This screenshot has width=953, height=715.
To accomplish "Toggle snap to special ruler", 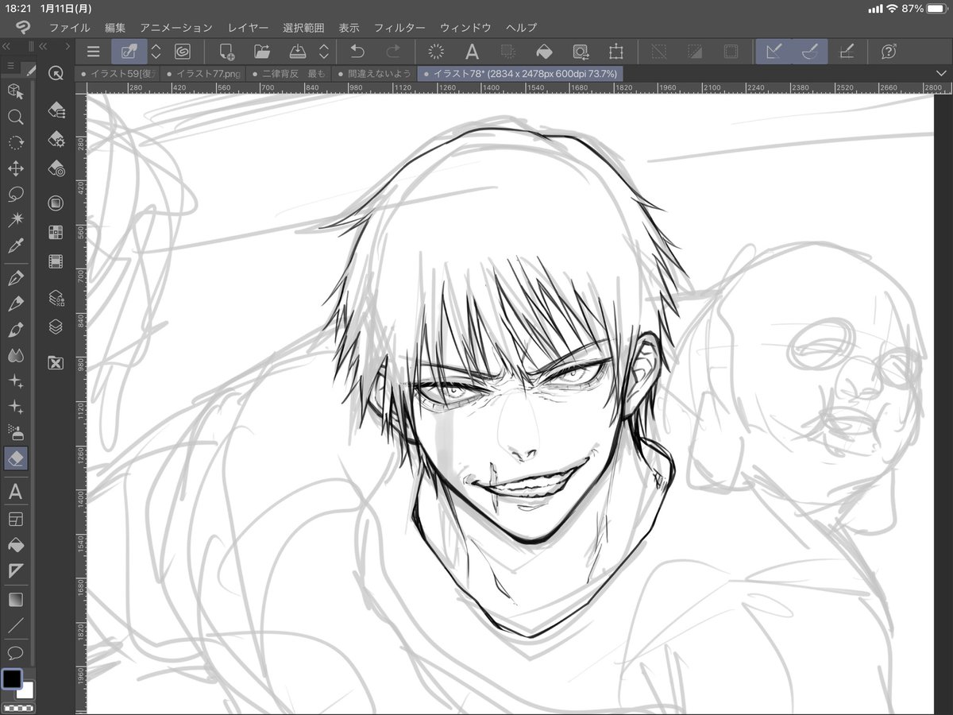I will pyautogui.click(x=810, y=52).
